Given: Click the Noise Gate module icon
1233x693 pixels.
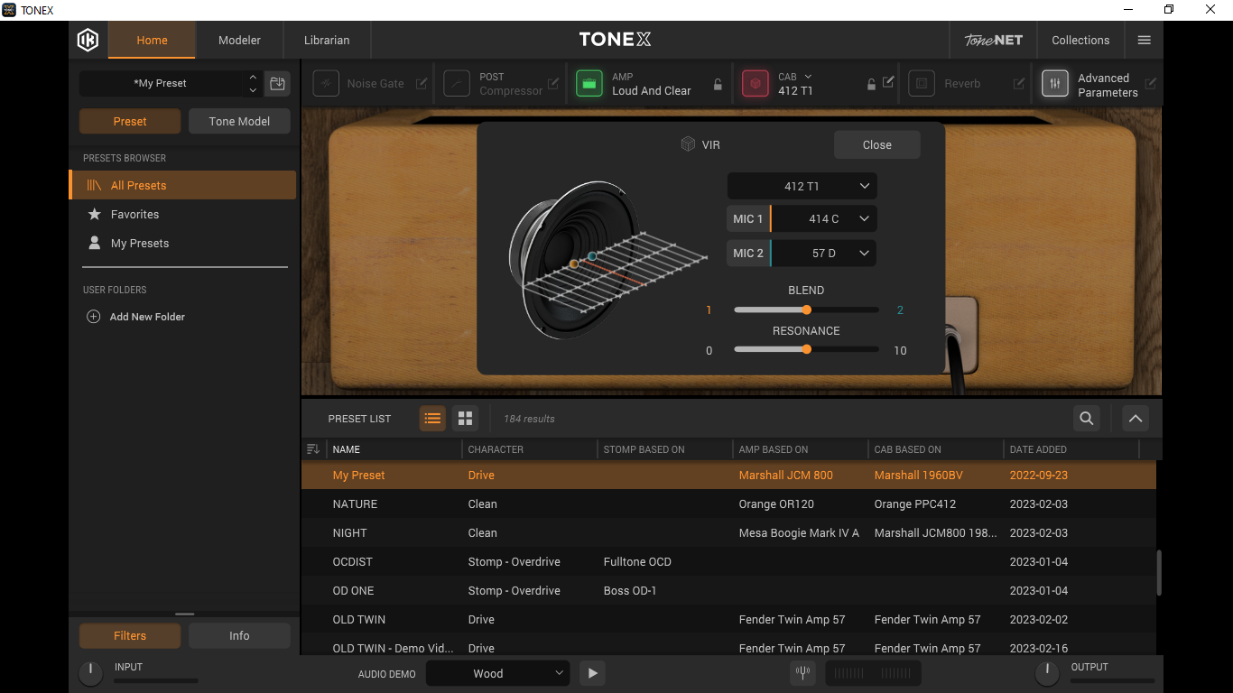Looking at the screenshot, I should click(326, 83).
